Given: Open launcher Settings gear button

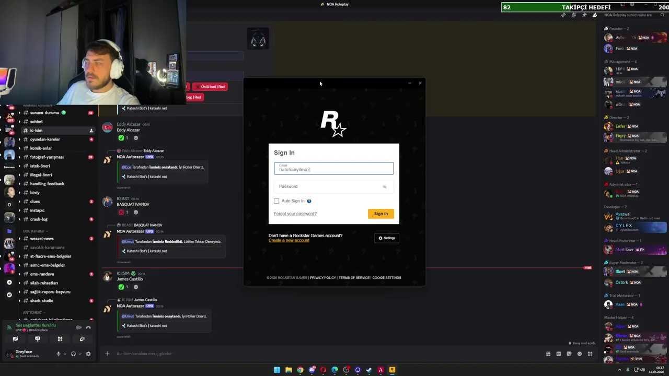Looking at the screenshot, I should pos(387,238).
